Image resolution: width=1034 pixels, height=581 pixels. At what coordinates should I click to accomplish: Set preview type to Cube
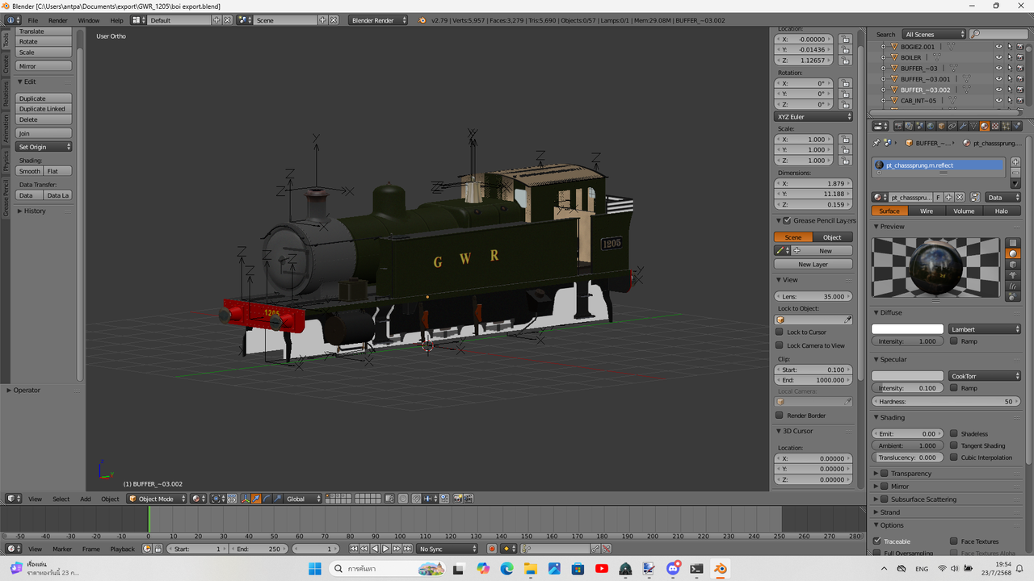[1014, 264]
